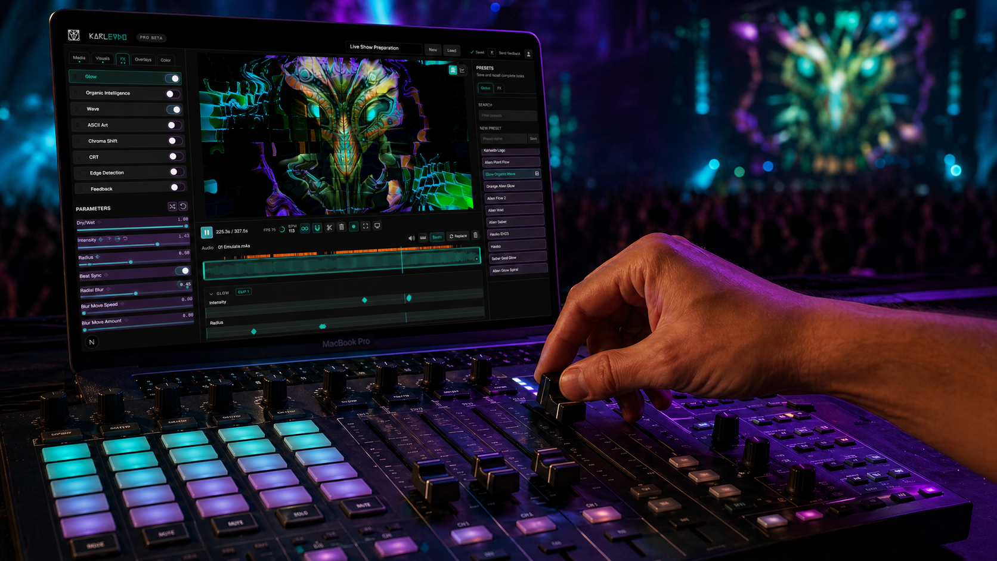The width and height of the screenshot is (997, 561).
Task: Toggle the infinity loop icon
Action: (305, 228)
